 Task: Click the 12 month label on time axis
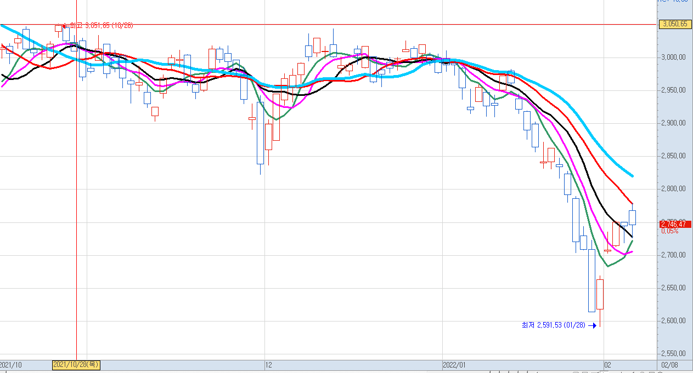[x=268, y=365]
